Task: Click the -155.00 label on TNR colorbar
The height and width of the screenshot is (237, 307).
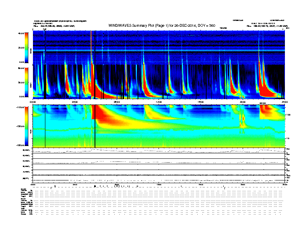Action: click(x=21, y=145)
